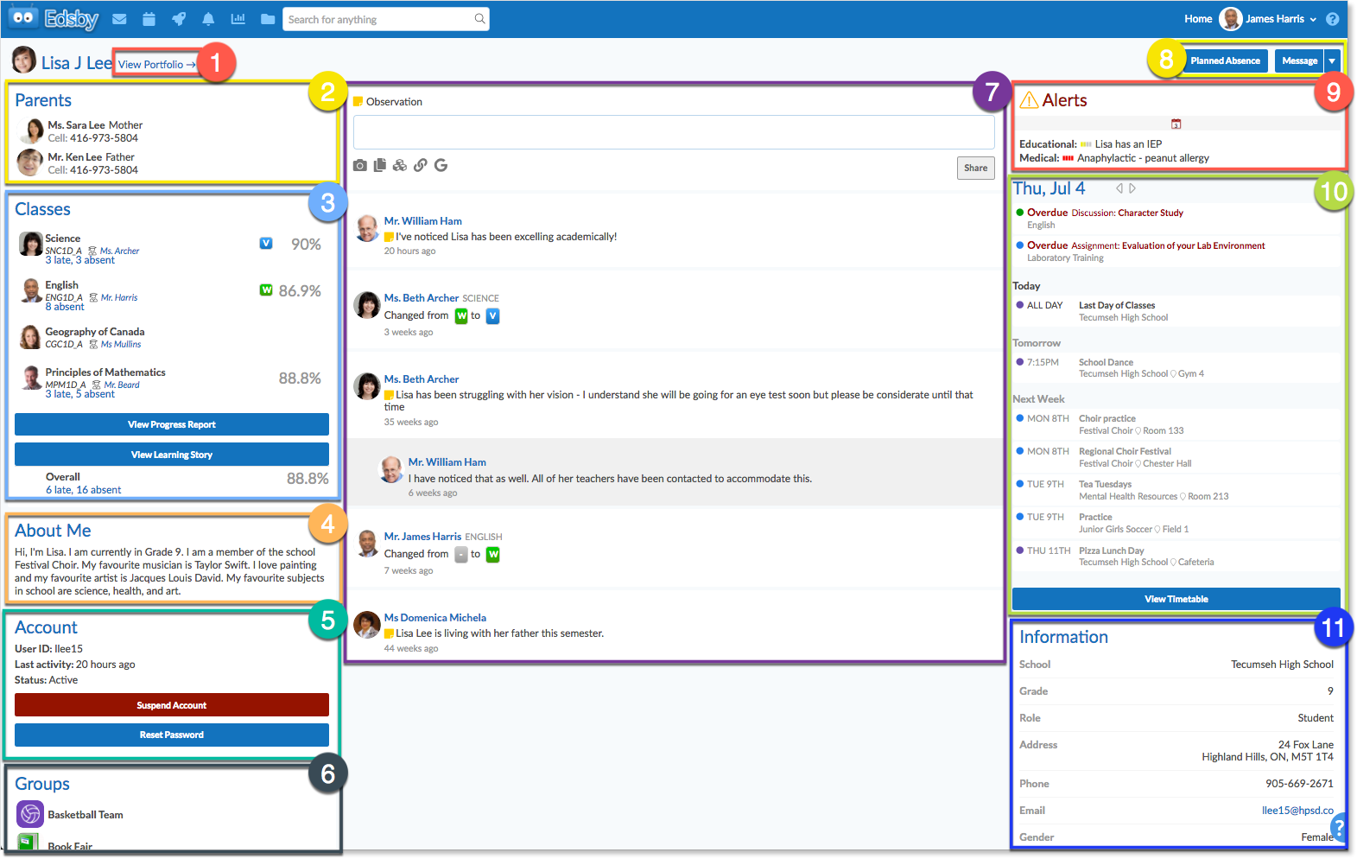Click into the Observation text box
The height and width of the screenshot is (859, 1357).
674,133
